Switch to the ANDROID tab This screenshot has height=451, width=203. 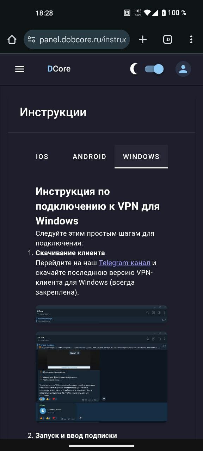point(90,157)
